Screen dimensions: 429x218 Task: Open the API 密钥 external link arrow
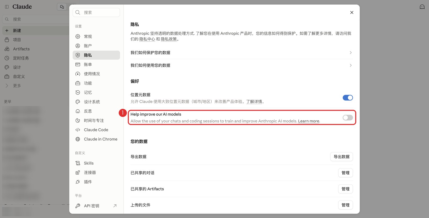click(115, 206)
